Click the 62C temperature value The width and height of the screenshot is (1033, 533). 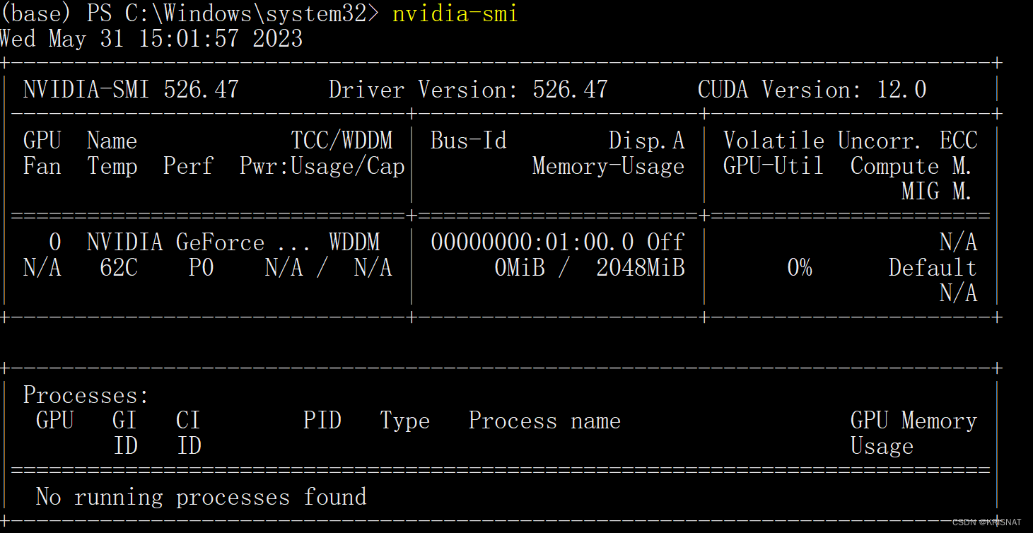click(119, 268)
